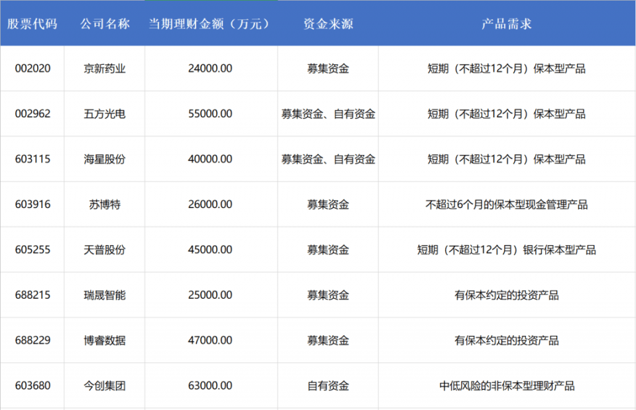636x410 pixels.
Task: Click 有保本约定的投资产品 in 瑞晟智能 row
Action: pos(507,295)
